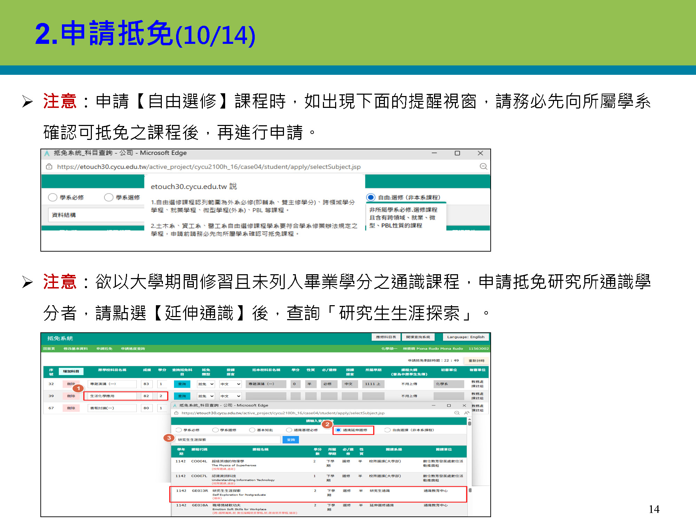Maximize the upper Edge window
This screenshot has height=522, width=696.
coord(457,153)
